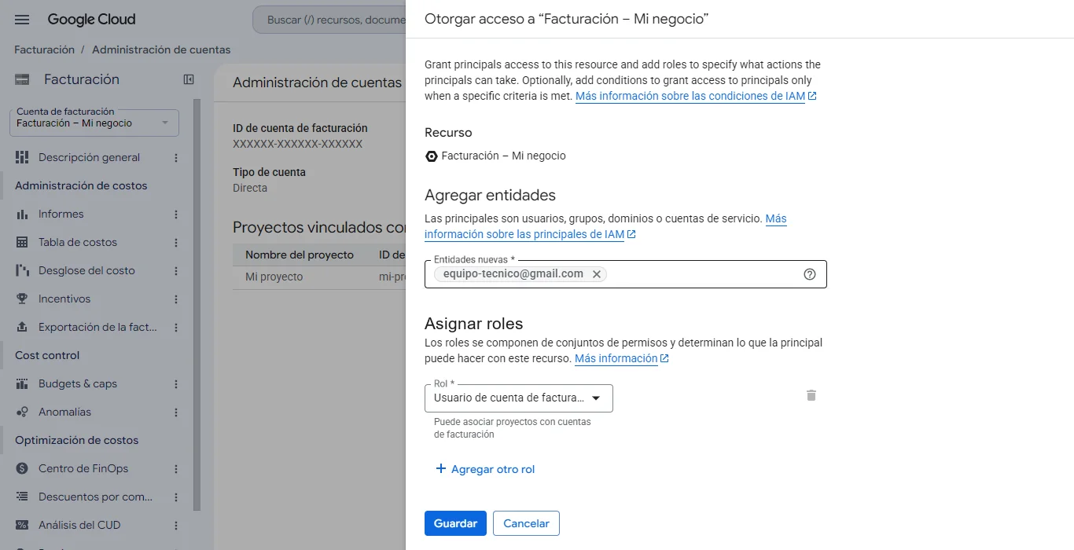Open more options for Centro de FinOps
1074x550 pixels.
point(176,469)
